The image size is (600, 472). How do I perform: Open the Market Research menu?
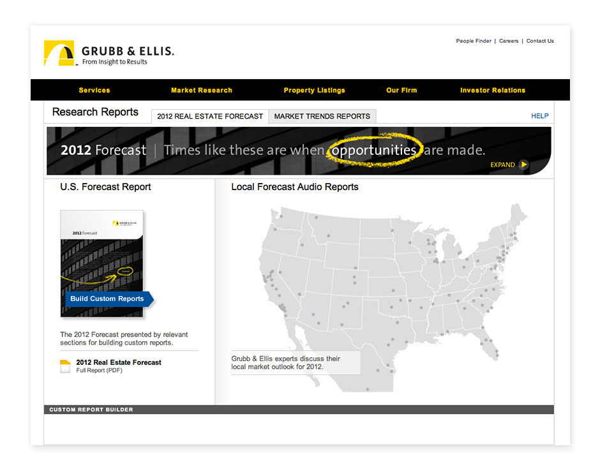(202, 91)
